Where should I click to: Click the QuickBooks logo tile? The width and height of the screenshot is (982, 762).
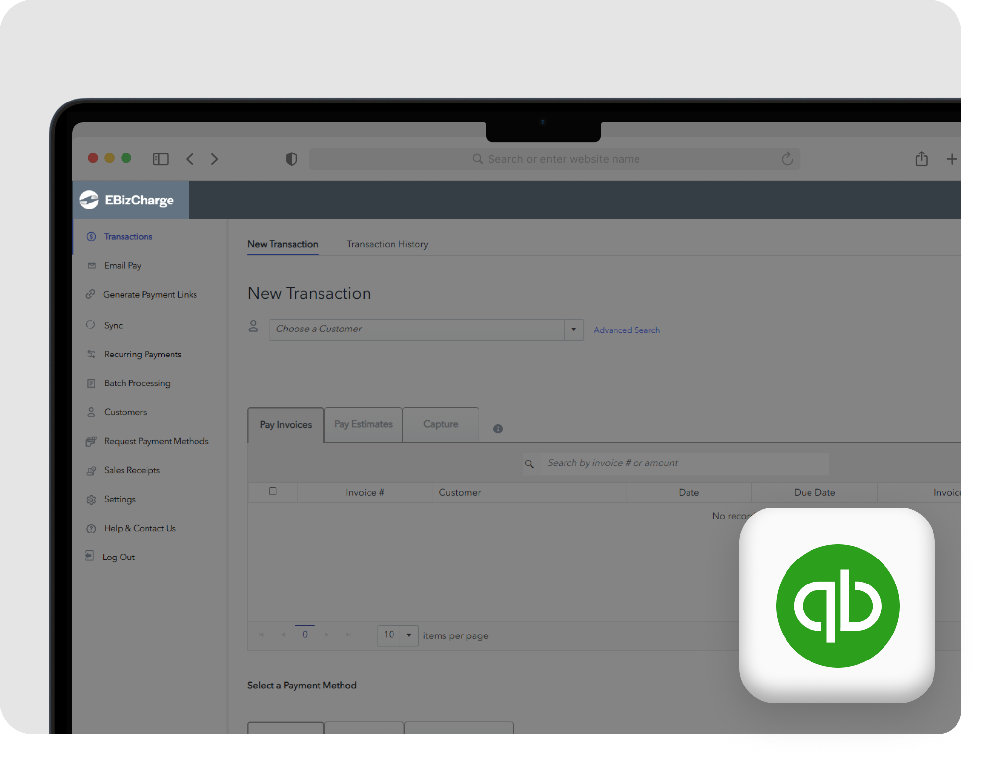(837, 606)
